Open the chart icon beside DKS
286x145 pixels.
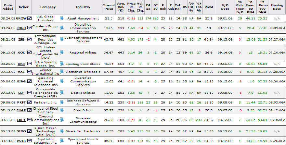pos(29,64)
